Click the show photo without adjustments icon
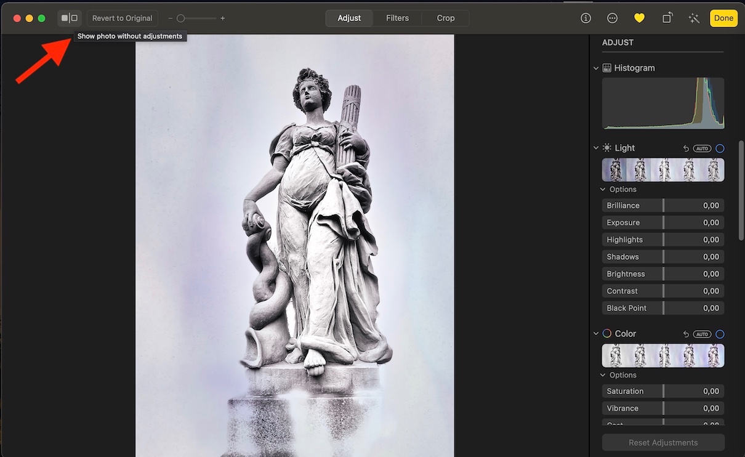 coord(70,18)
